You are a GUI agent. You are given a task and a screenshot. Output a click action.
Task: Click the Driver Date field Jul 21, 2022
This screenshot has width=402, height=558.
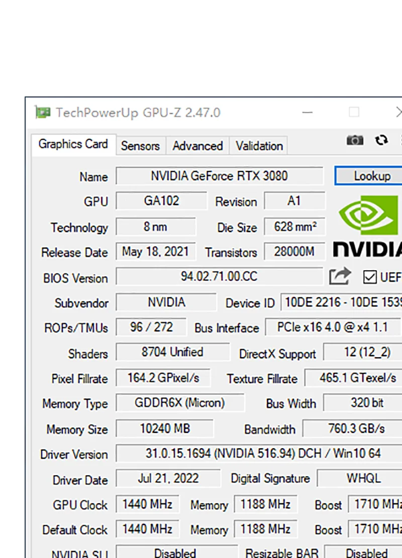168,478
